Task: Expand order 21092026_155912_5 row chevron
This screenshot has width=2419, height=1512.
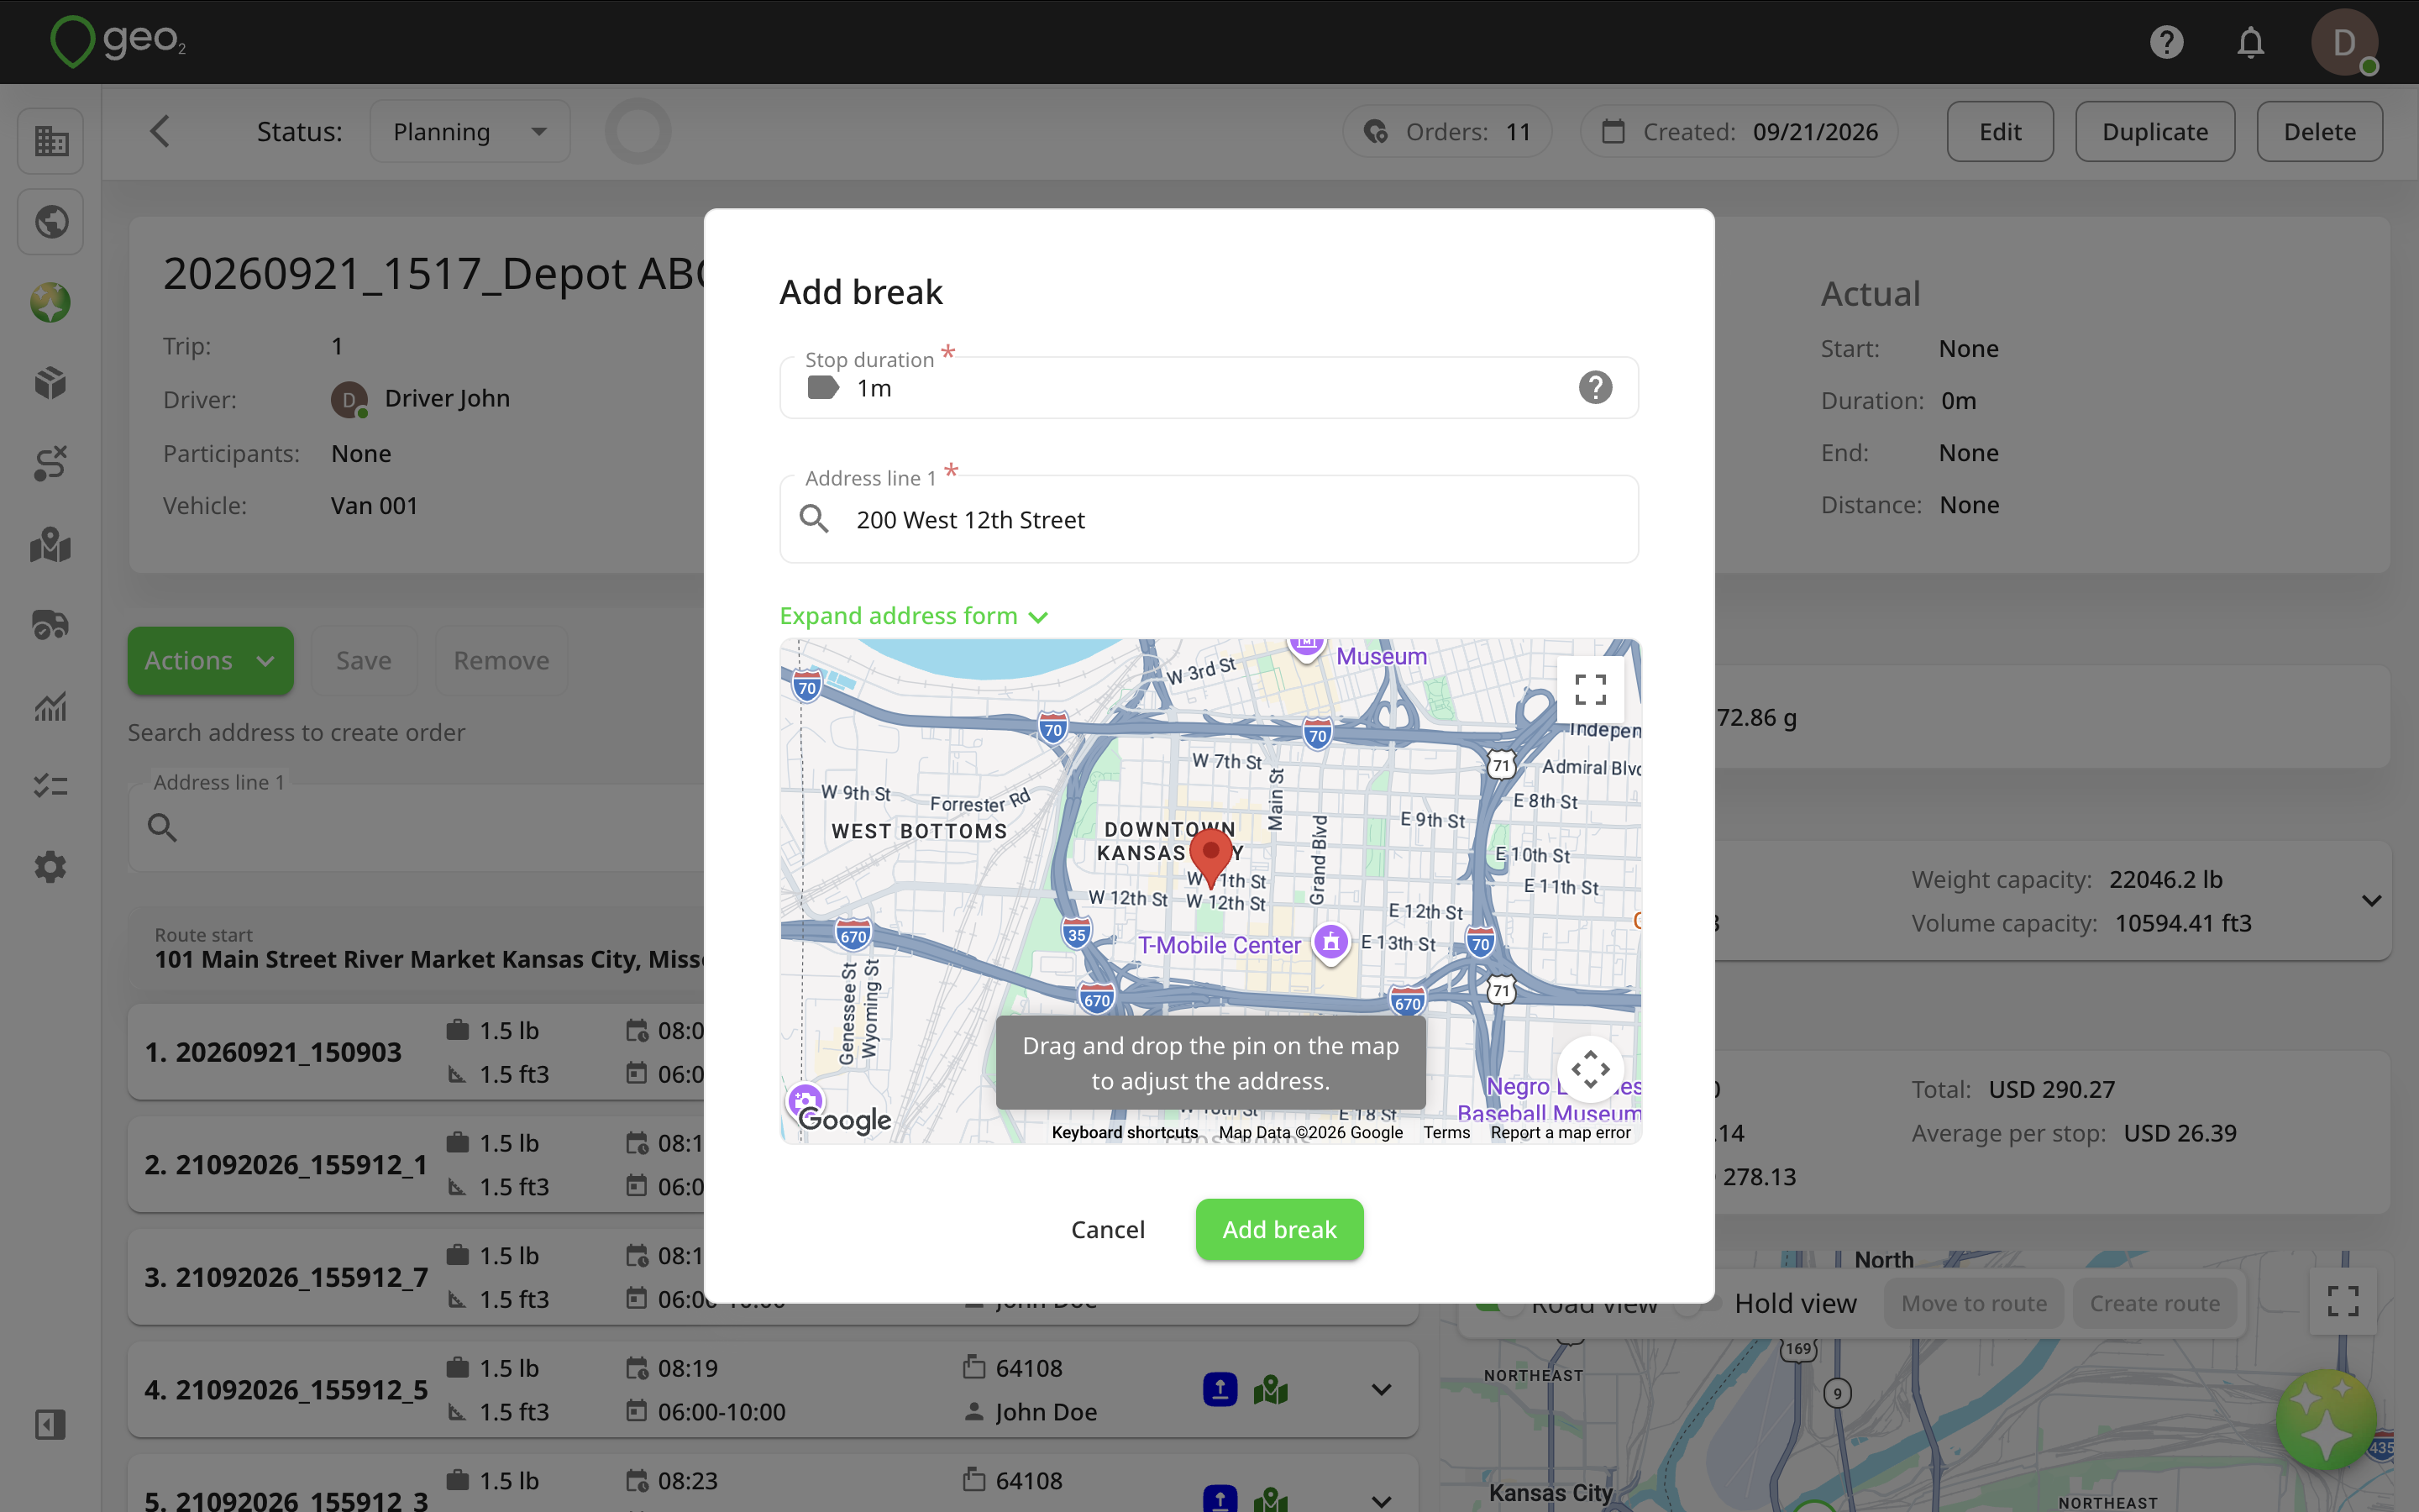Action: [x=1381, y=1389]
